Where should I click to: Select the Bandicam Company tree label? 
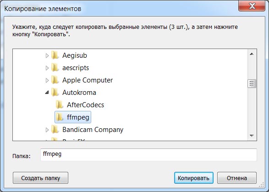(x=93, y=130)
